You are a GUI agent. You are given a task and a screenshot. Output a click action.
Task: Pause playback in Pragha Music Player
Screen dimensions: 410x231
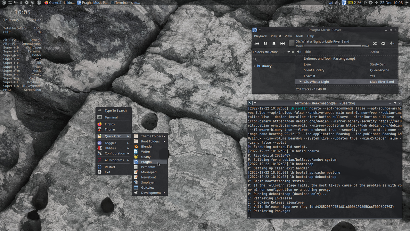point(265,44)
